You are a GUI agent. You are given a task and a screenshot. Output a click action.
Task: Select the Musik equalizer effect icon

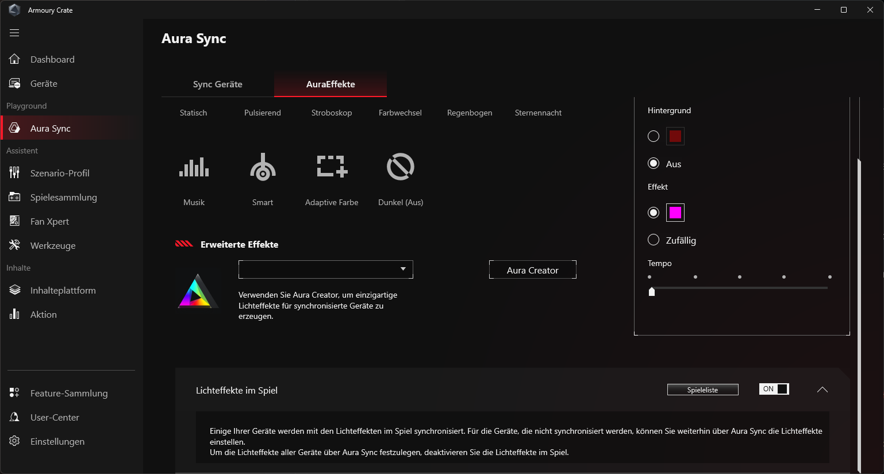pos(194,167)
